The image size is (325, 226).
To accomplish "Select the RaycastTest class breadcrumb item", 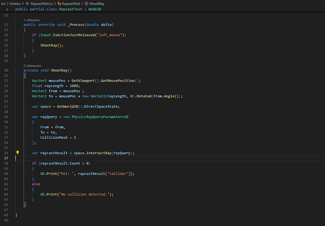I will pos(71,3).
